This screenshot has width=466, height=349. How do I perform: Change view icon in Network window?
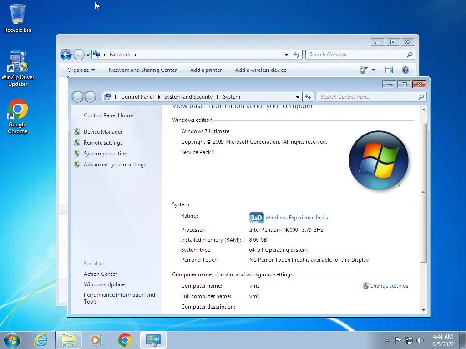pyautogui.click(x=364, y=70)
